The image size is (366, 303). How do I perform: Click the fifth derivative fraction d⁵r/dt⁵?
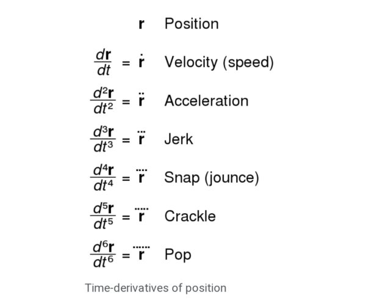click(102, 217)
